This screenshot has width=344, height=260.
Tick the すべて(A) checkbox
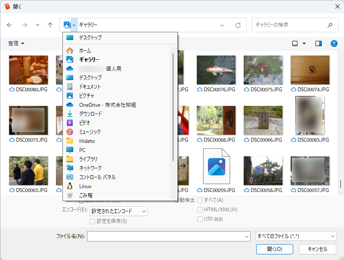(x=200, y=200)
